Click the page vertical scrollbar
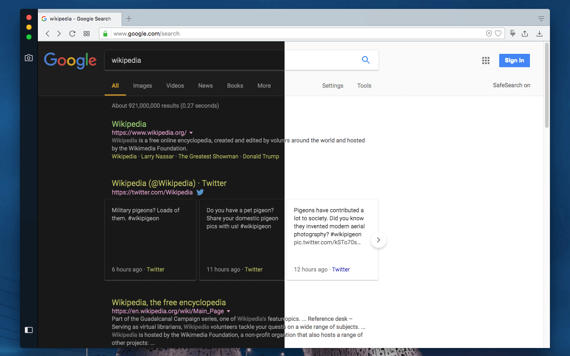This screenshot has height=356, width=570. pyautogui.click(x=547, y=85)
